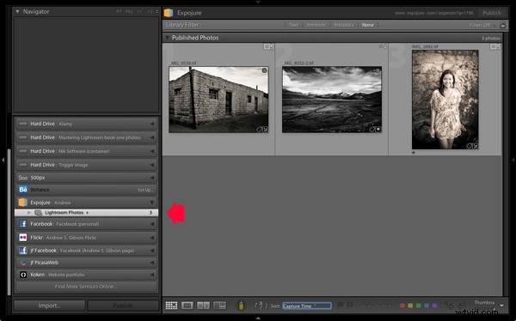The image size is (516, 321).
Task: Expand the Hard Drive Alamy service
Action: [x=151, y=124]
